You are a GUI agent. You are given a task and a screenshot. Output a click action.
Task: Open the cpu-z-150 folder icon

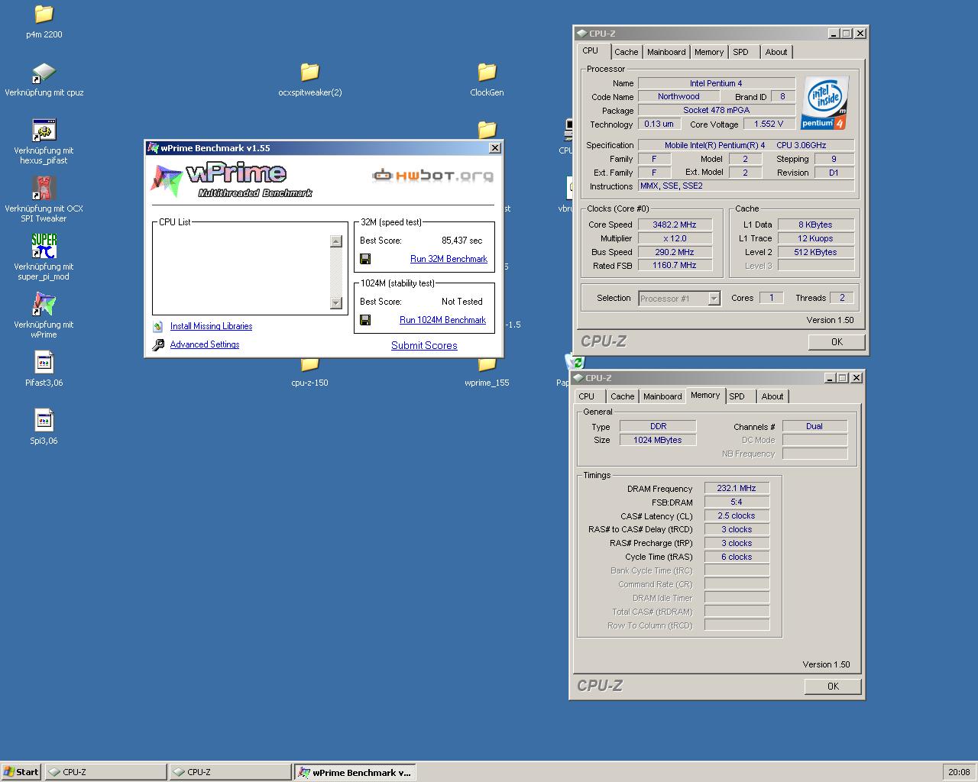pos(309,367)
